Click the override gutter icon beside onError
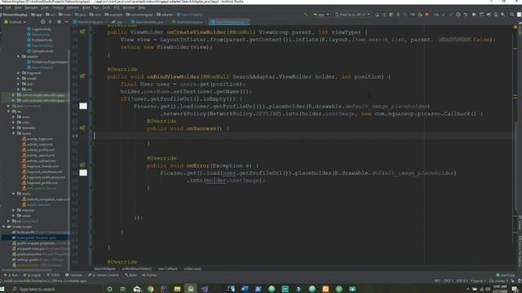The width and height of the screenshot is (522, 293). tap(82, 165)
